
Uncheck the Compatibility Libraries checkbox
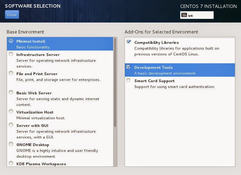pos(129,42)
